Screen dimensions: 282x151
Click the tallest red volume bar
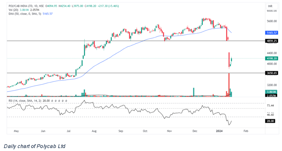[x=229, y=85]
